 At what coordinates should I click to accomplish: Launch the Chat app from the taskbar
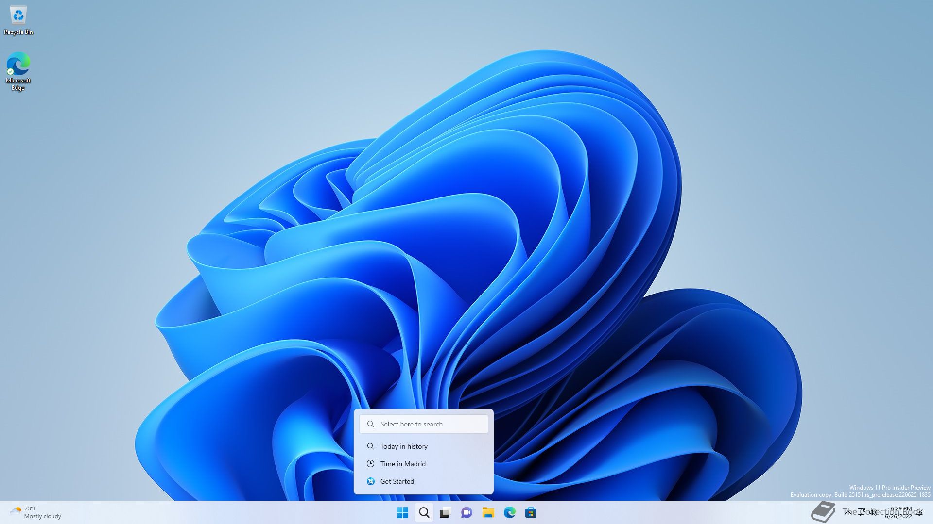click(x=466, y=512)
